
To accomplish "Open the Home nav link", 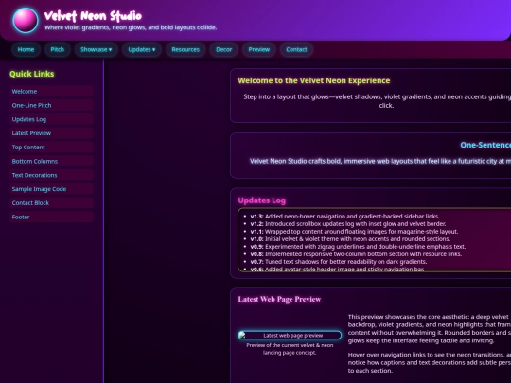I will tap(26, 49).
